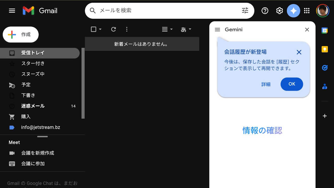
Task: Start a new email with the 作成 button
Action: pos(20,34)
